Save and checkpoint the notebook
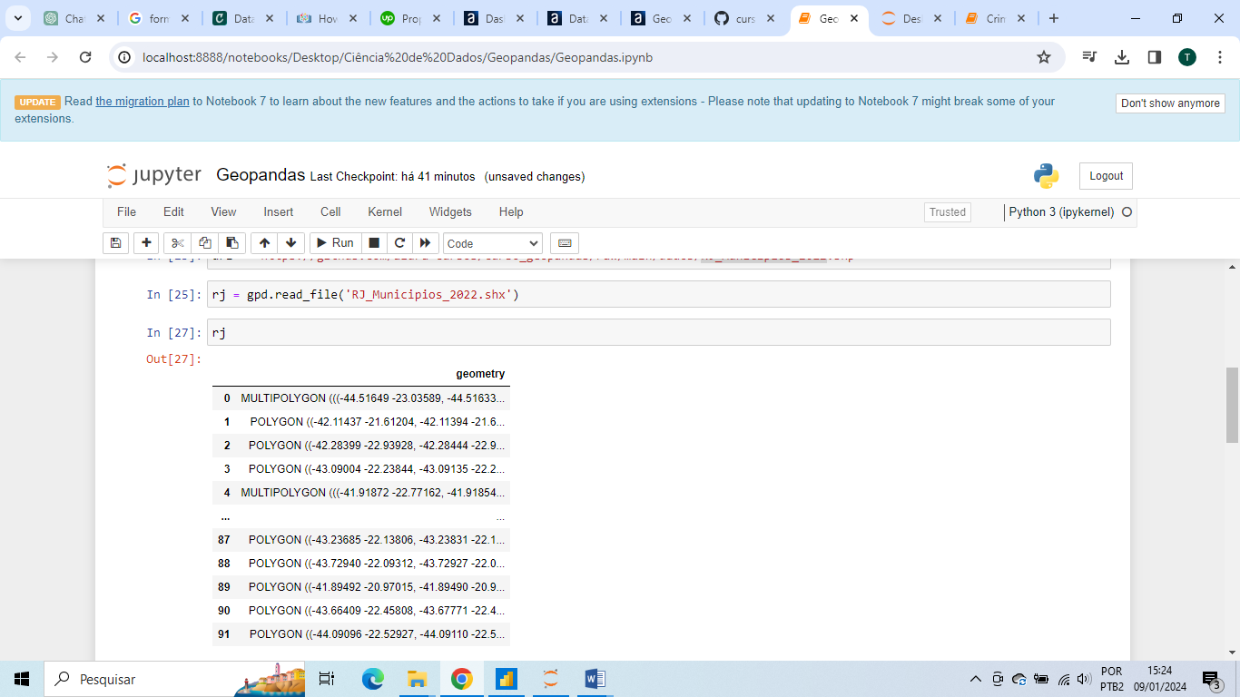Image resolution: width=1240 pixels, height=697 pixels. click(x=115, y=243)
